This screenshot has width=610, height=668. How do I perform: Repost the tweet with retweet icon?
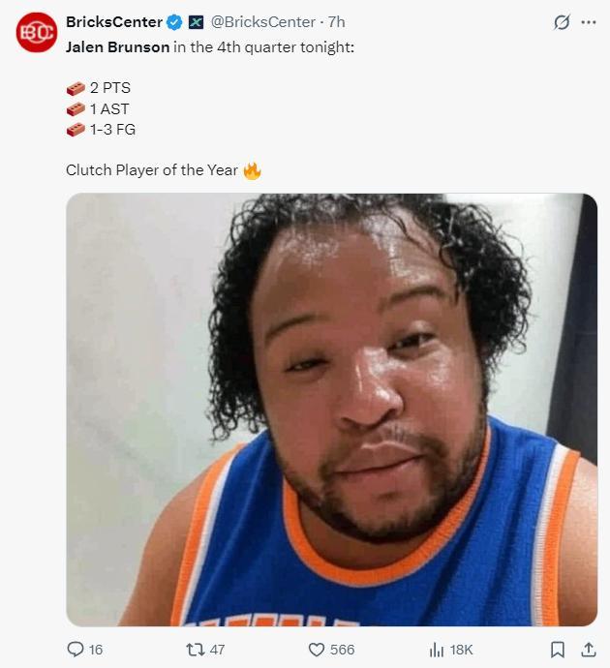click(x=196, y=650)
